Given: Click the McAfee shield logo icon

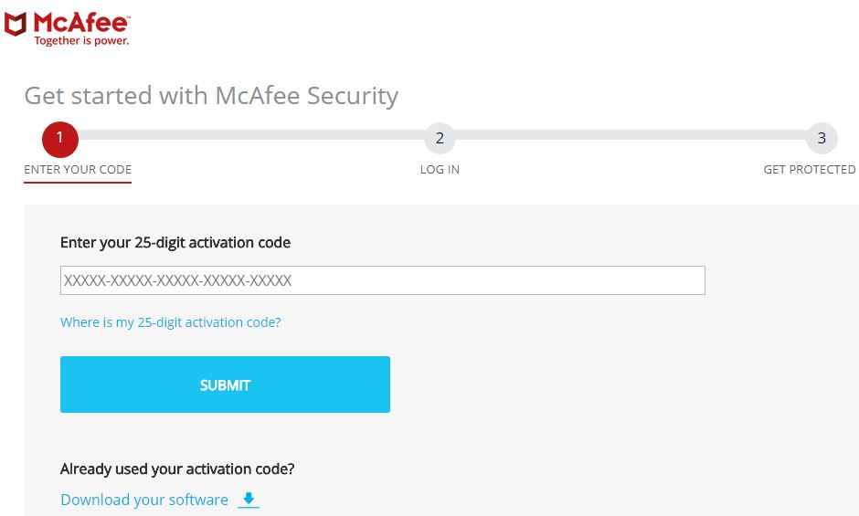Looking at the screenshot, I should coord(16,25).
